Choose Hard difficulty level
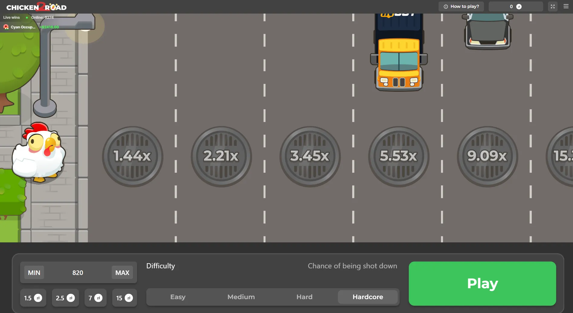 [304, 297]
